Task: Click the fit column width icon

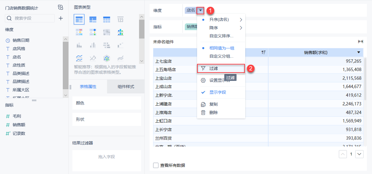Action: pyautogui.click(x=360, y=42)
